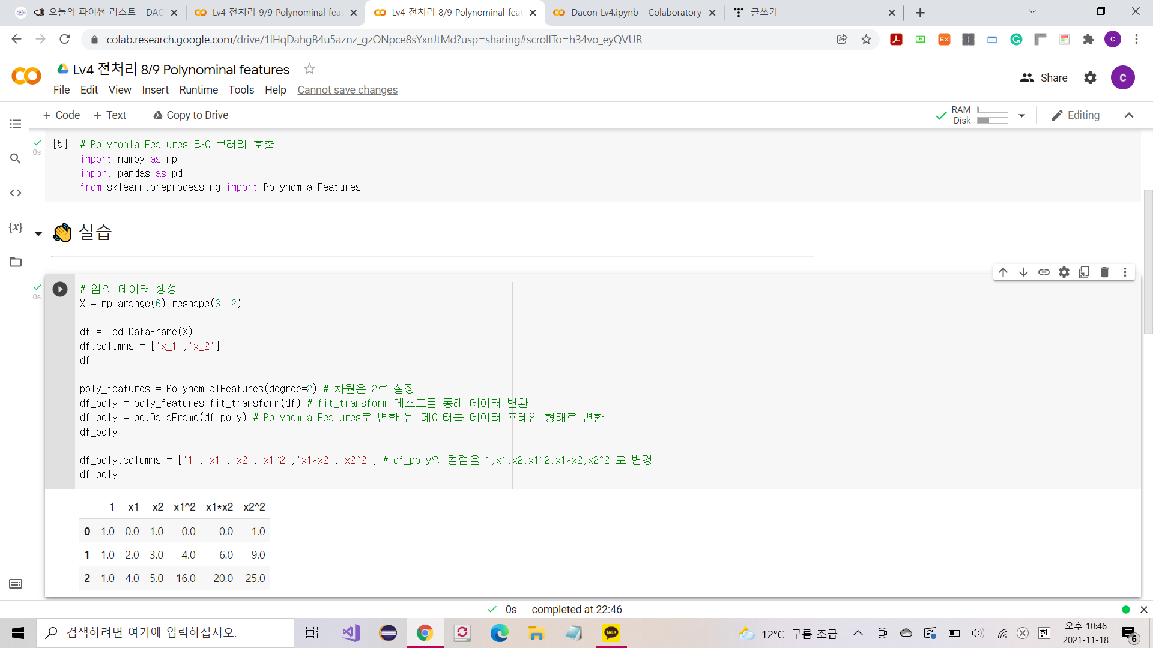This screenshot has height=648, width=1153.
Task: Switch to the Dacon Lv4.ipynb tab
Action: pos(635,13)
